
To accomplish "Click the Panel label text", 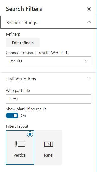I will [49, 155].
